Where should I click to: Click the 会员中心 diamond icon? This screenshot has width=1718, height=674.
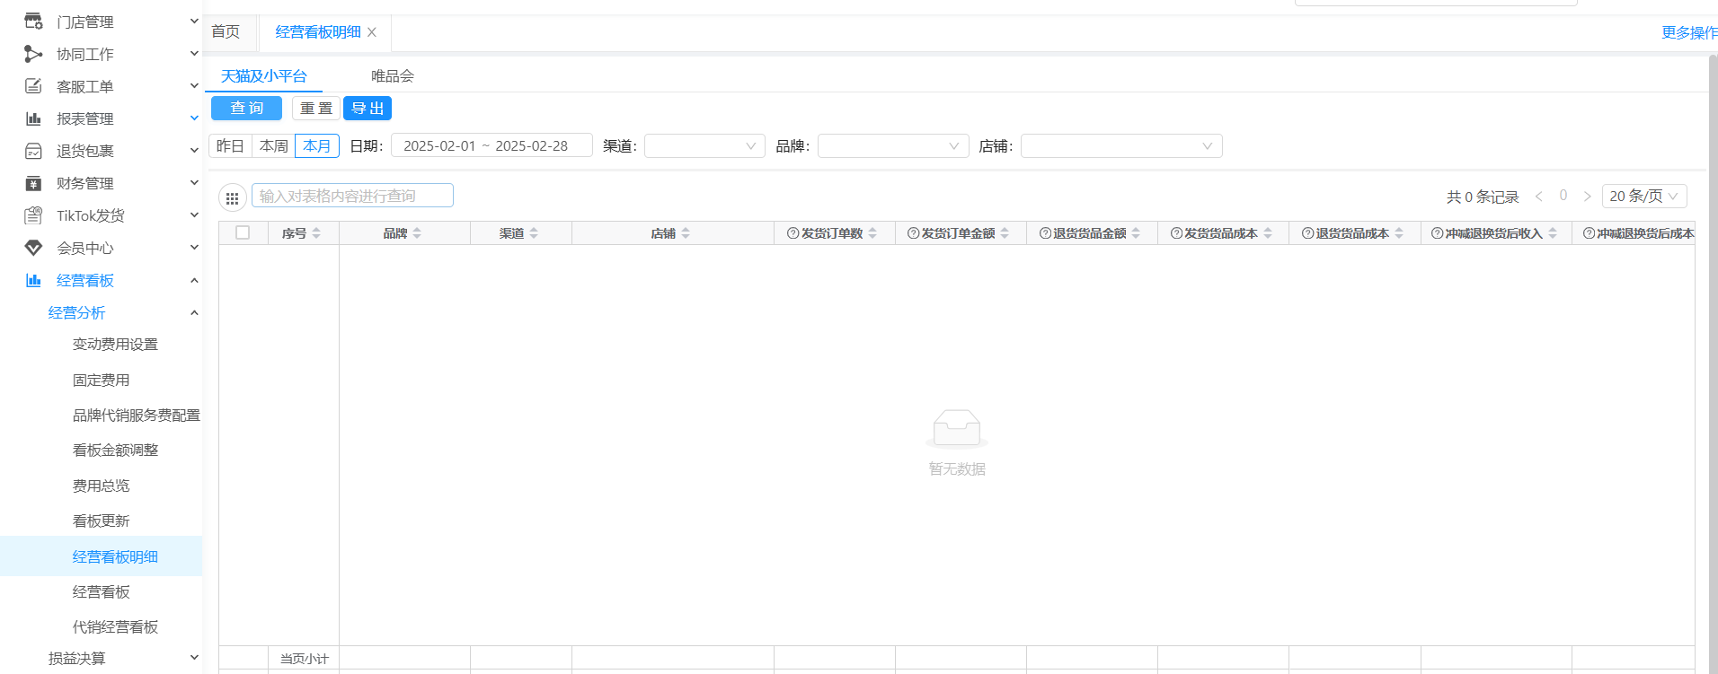[x=33, y=248]
